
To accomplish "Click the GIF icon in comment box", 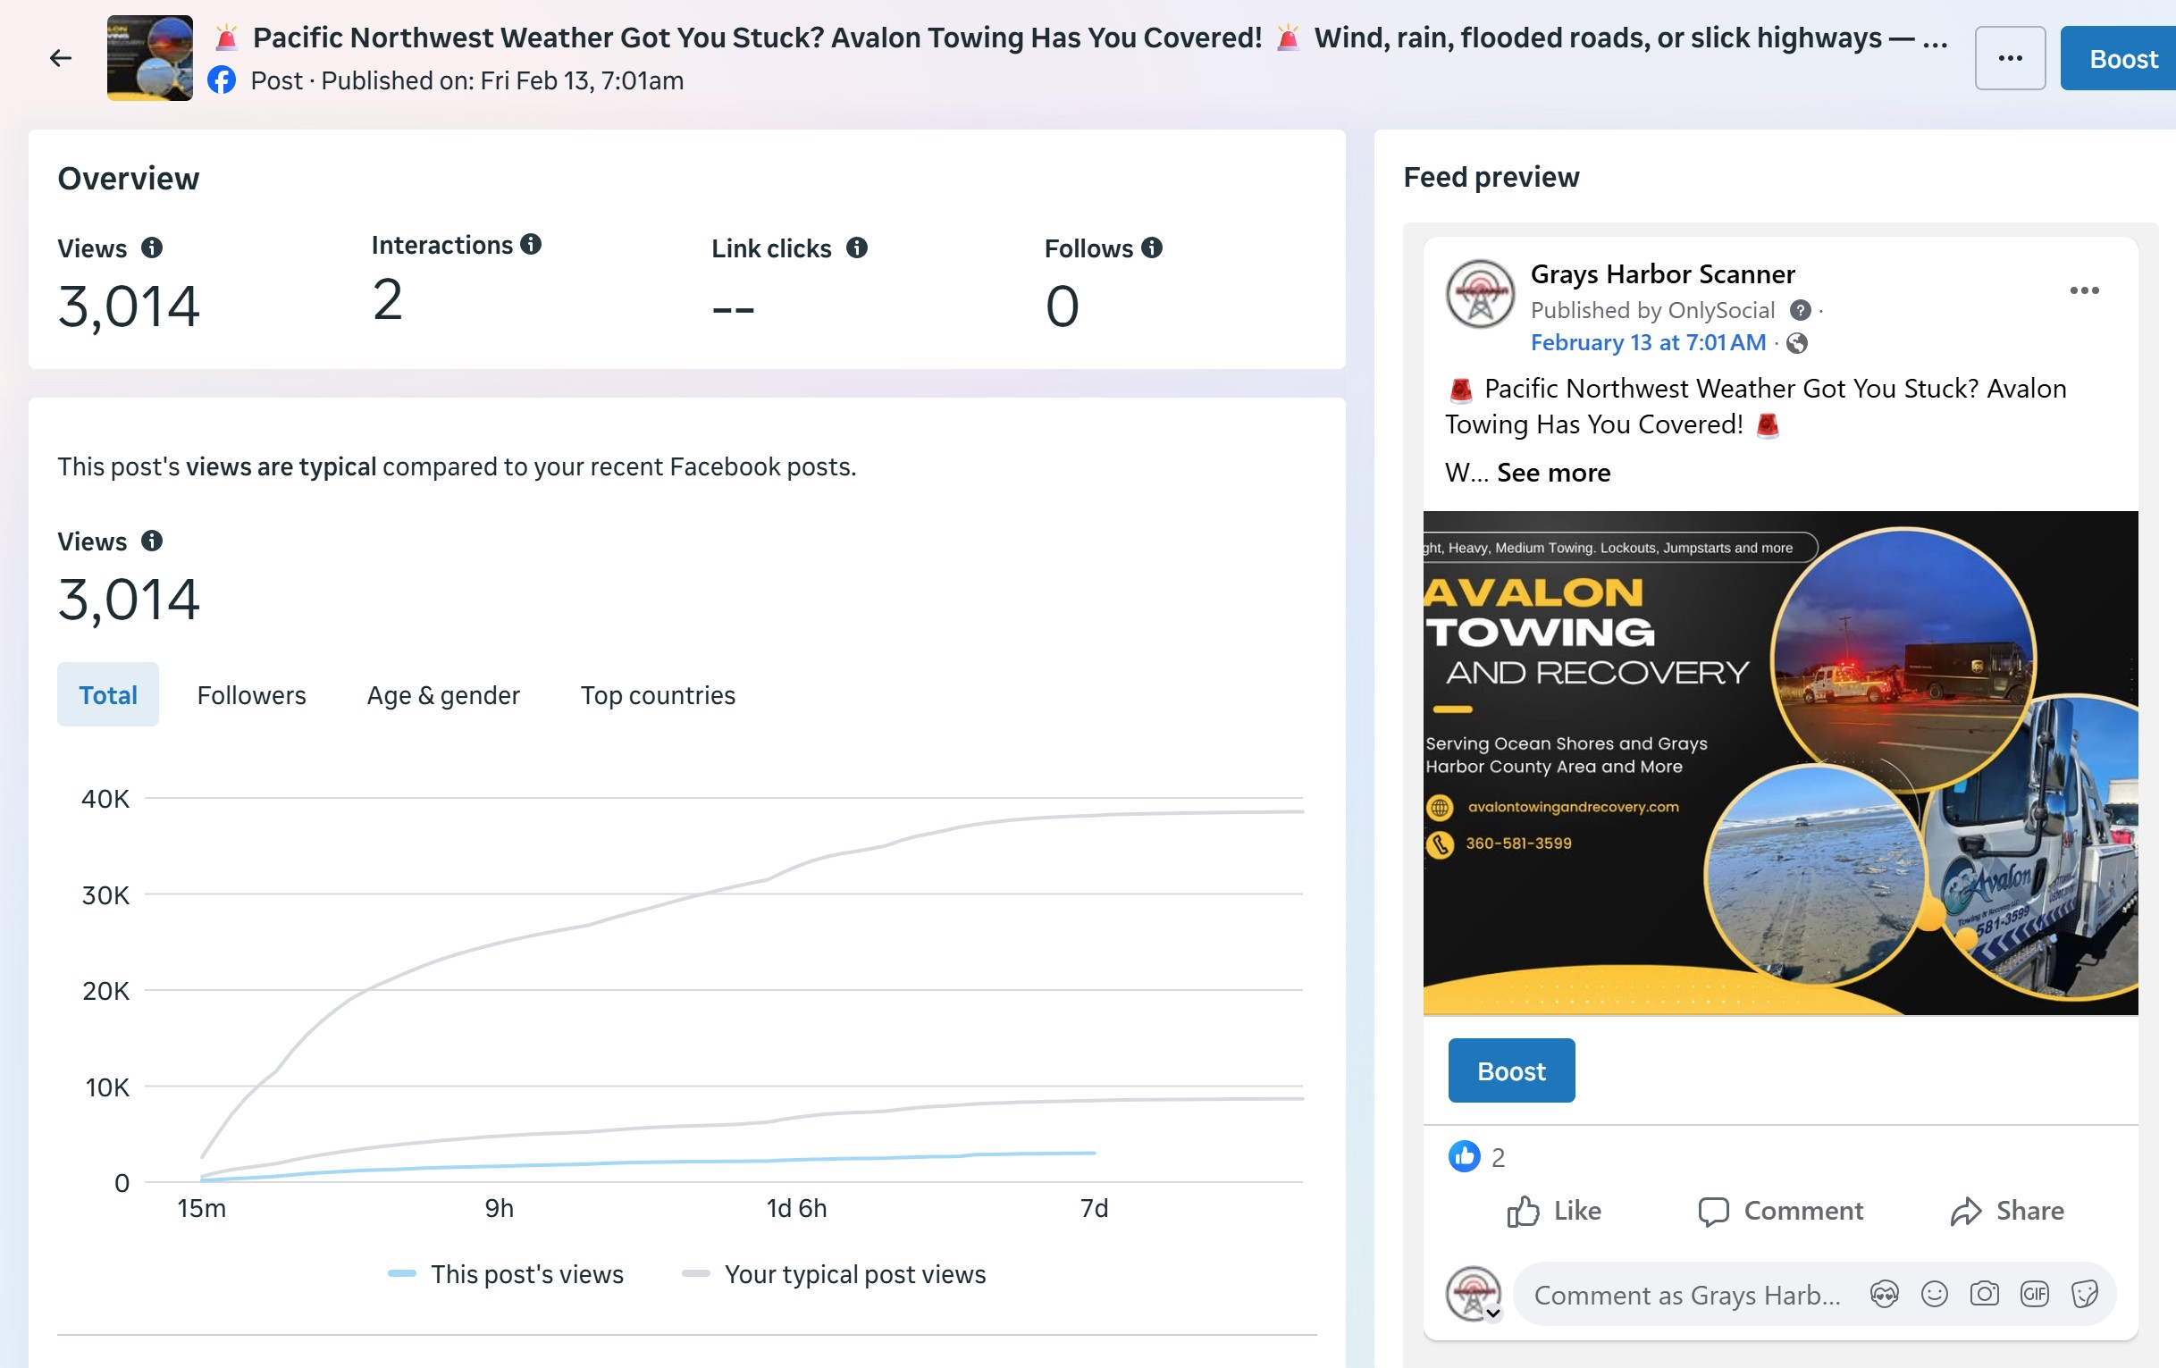I will [x=2034, y=1294].
